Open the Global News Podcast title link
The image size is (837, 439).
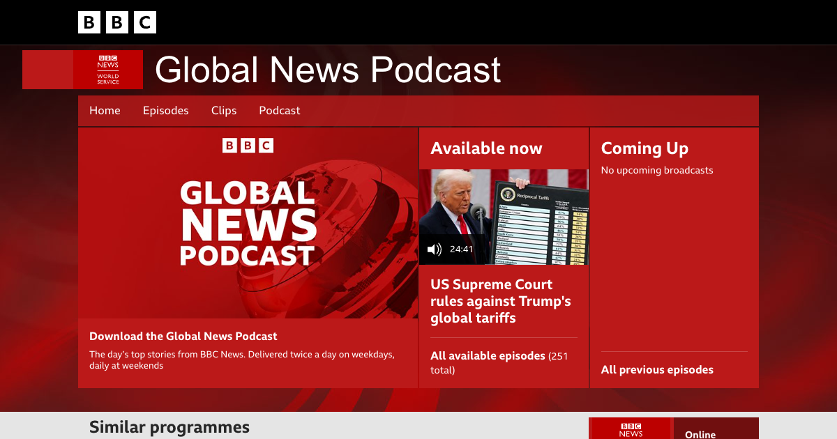[328, 70]
